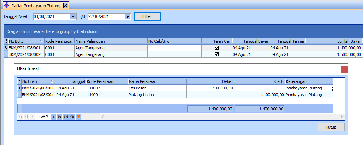
Task: Close the Daftar Pembayaran Piutang tab
Action: (66, 5)
